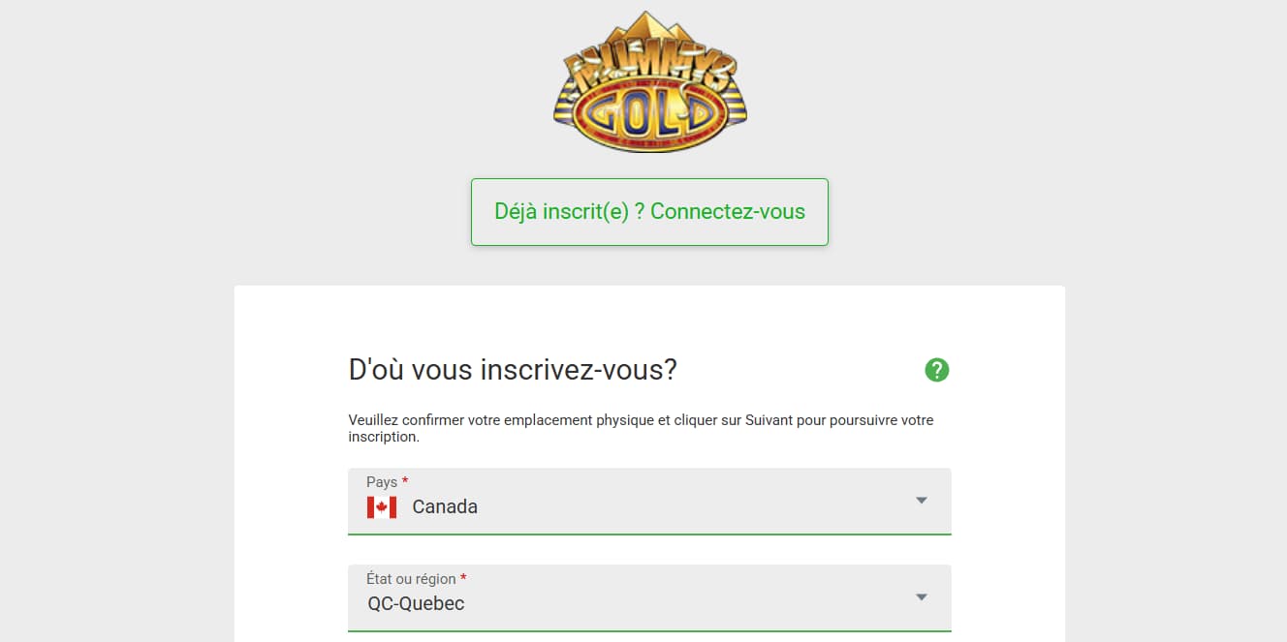
Task: Select Déjà inscrit(e) ? Connectez-vous button
Action: pyautogui.click(x=649, y=212)
